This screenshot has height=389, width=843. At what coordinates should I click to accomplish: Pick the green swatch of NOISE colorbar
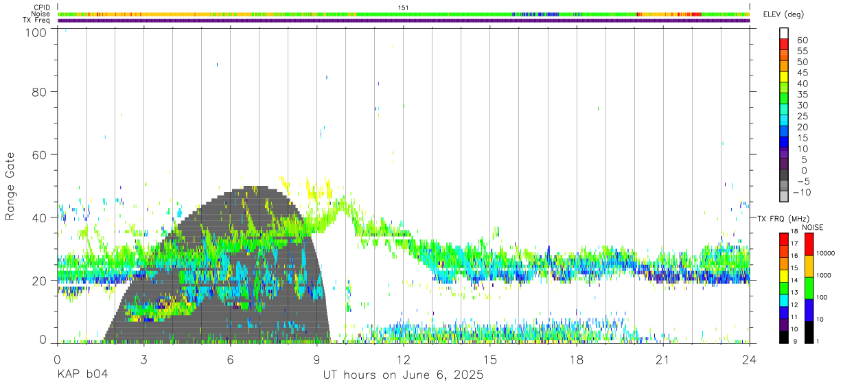pos(809,288)
